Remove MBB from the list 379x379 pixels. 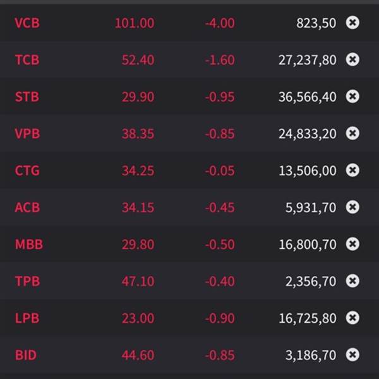[x=352, y=244]
